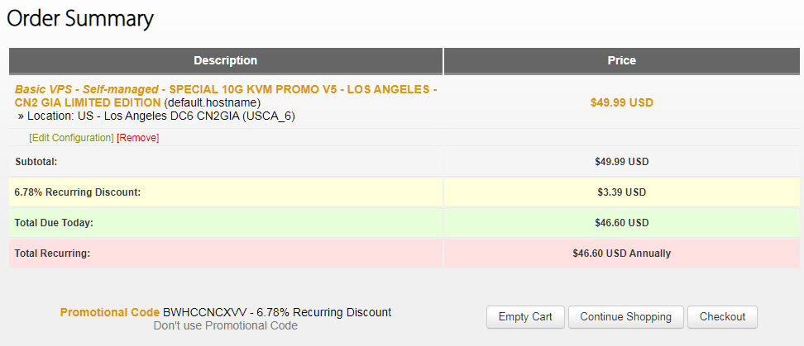Click the $49.99 USD product price
Image resolution: width=804 pixels, height=346 pixels.
click(x=621, y=102)
